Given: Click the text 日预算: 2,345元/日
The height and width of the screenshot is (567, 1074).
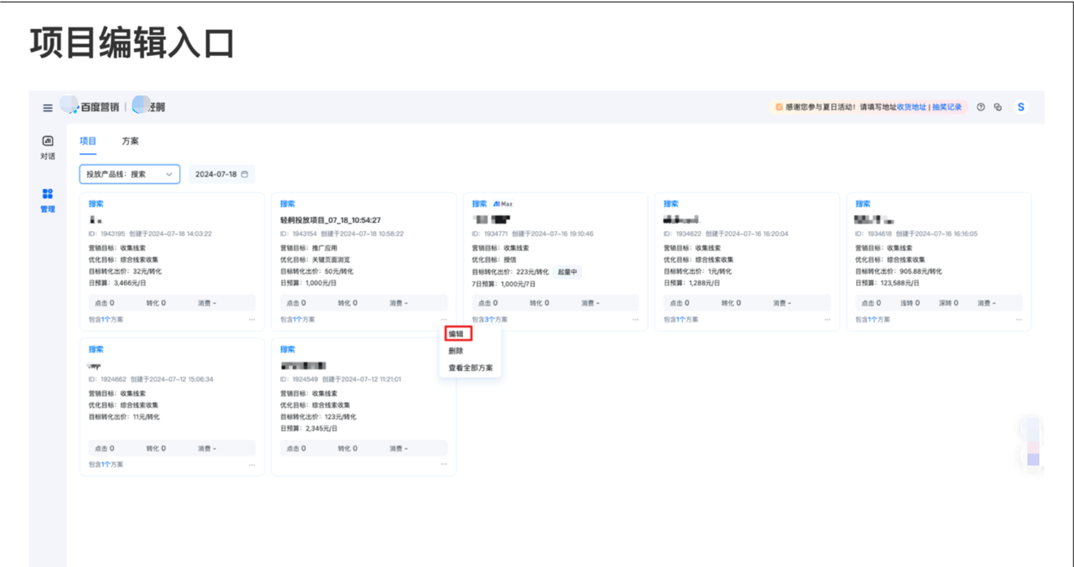Looking at the screenshot, I should point(309,429).
